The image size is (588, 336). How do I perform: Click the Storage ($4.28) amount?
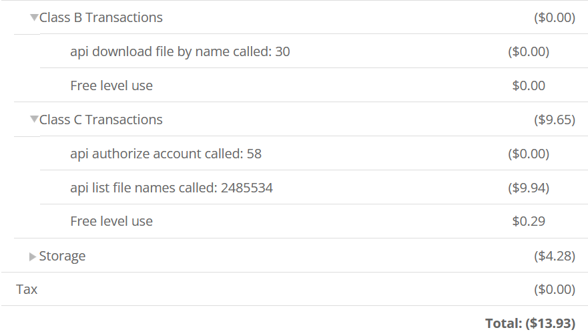click(x=555, y=256)
